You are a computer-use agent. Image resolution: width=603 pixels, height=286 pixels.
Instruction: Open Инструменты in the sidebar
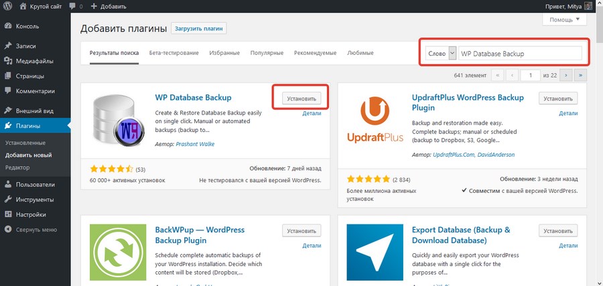pyautogui.click(x=35, y=200)
